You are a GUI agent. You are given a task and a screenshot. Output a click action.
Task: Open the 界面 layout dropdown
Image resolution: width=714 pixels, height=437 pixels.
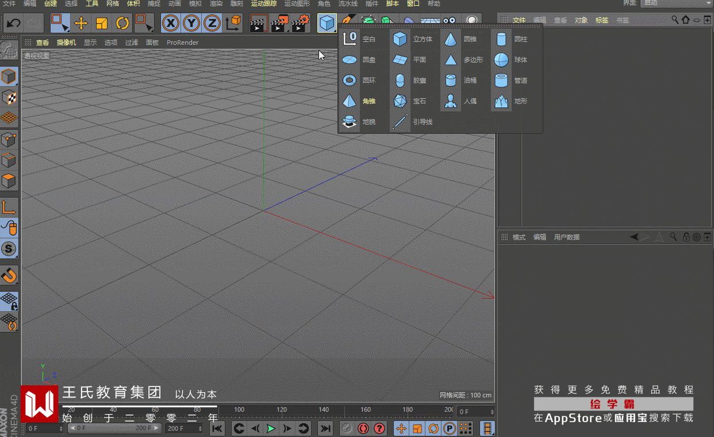click(x=677, y=3)
